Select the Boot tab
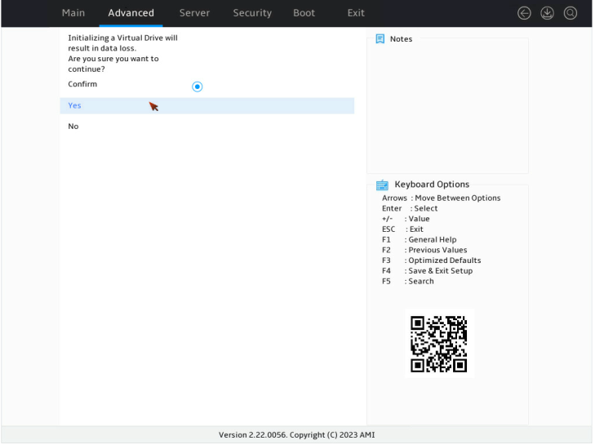The image size is (595, 445). [x=304, y=13]
